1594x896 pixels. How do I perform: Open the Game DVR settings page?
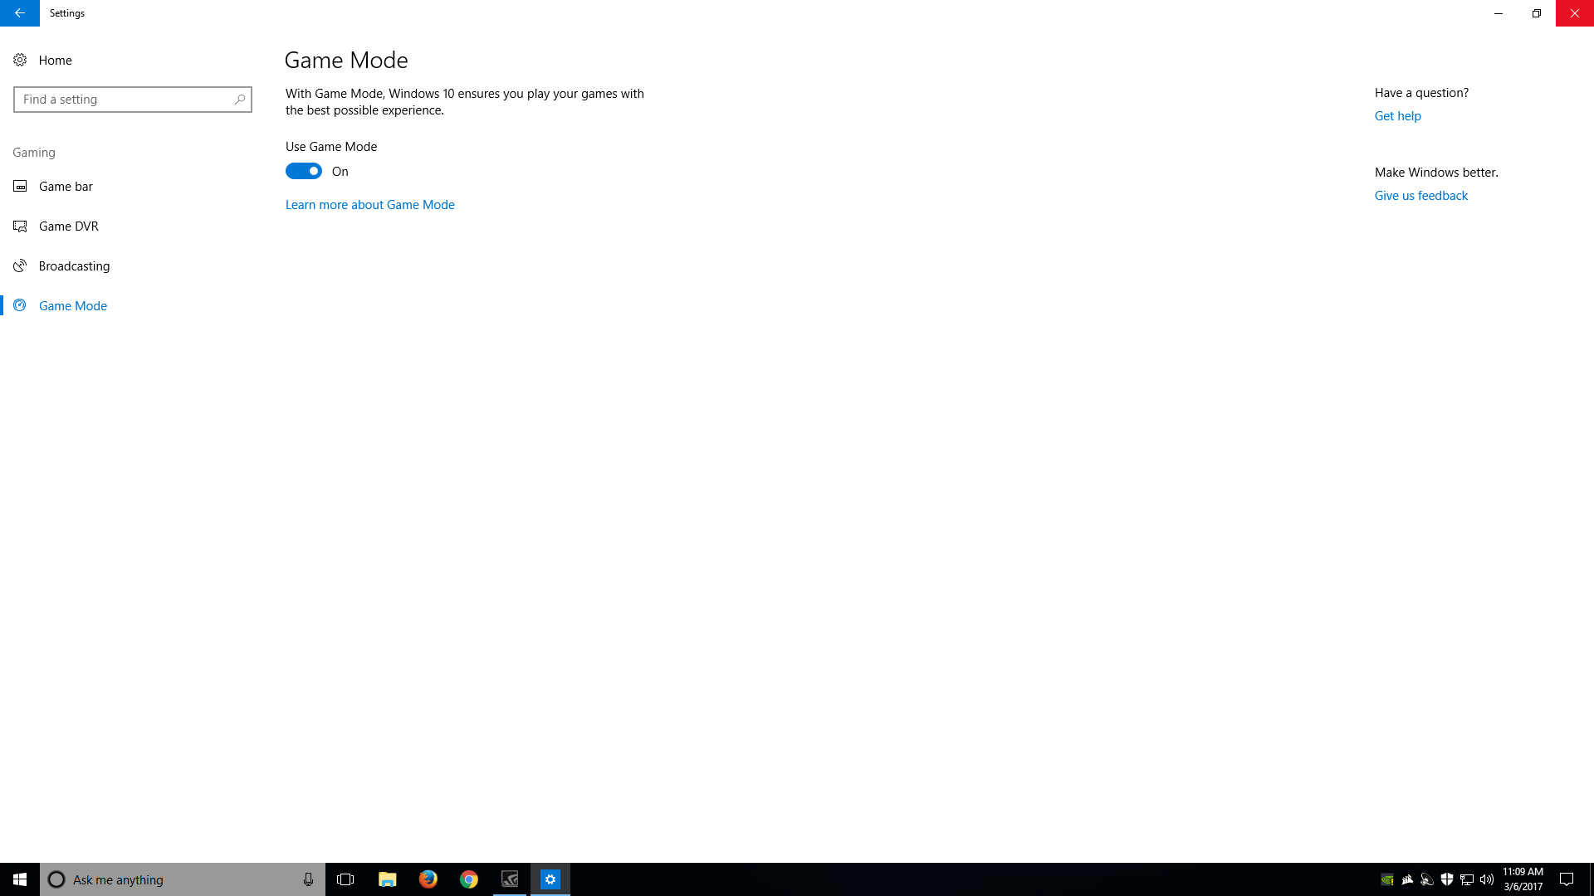(x=69, y=226)
